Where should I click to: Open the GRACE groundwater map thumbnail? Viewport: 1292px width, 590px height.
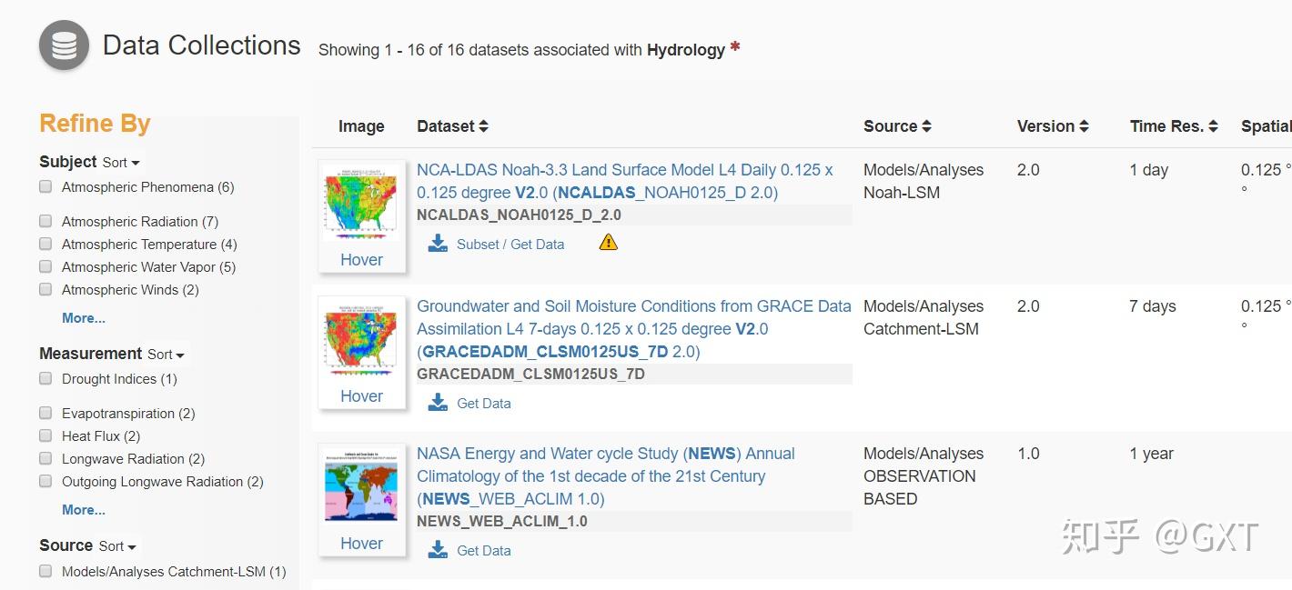tap(361, 338)
